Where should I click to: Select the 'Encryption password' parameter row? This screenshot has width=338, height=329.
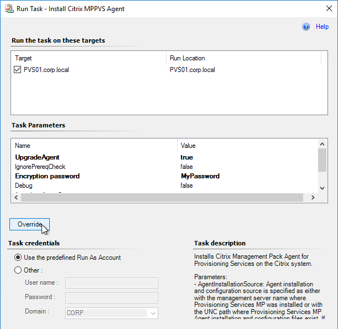click(x=164, y=176)
